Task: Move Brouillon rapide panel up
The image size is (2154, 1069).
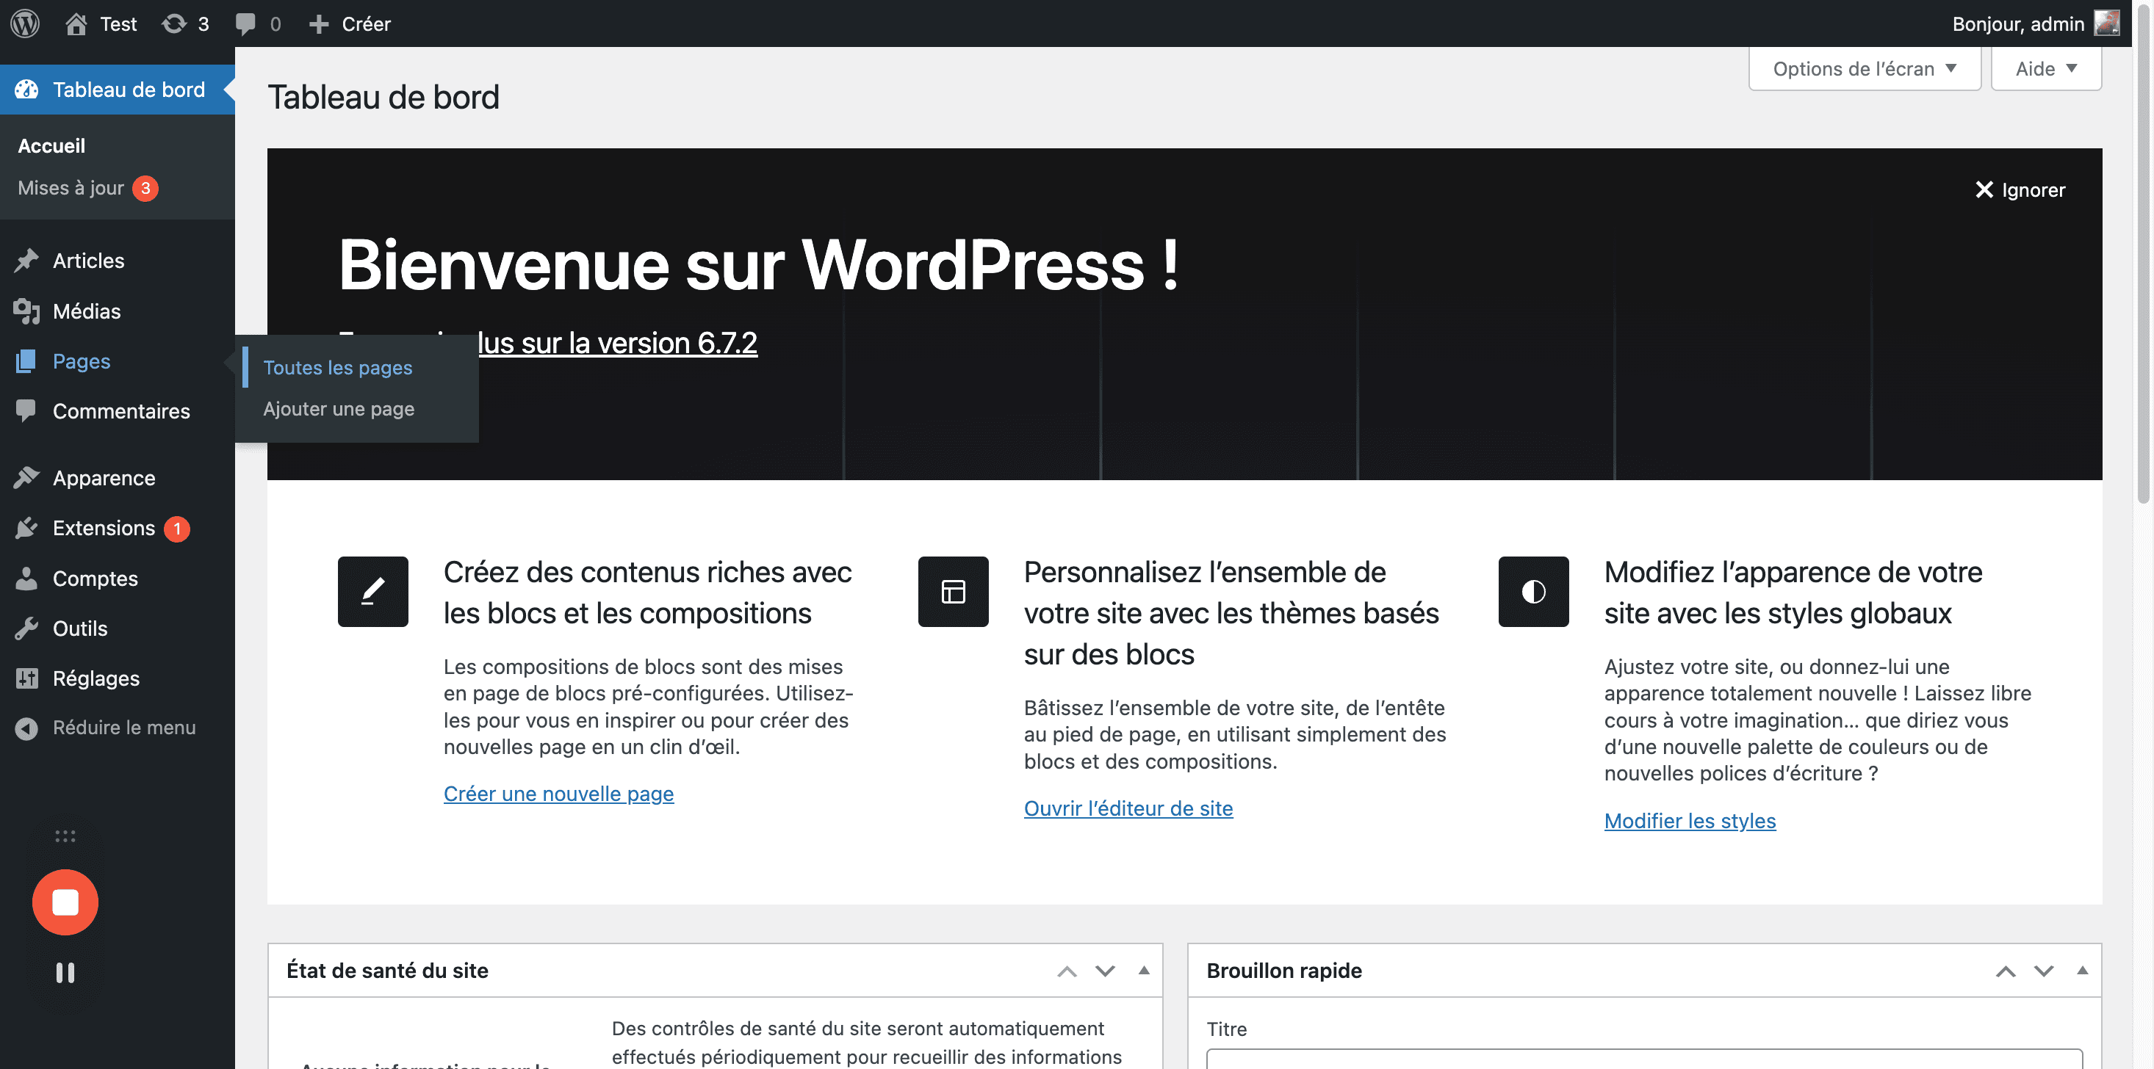Action: (x=2006, y=971)
